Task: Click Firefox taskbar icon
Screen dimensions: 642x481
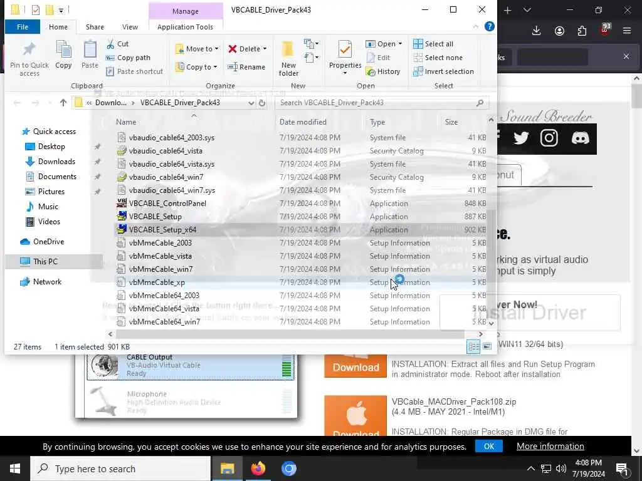Action: point(258,468)
